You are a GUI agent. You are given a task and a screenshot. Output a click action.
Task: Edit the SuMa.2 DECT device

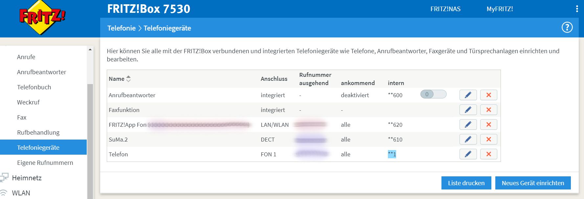[468, 139]
